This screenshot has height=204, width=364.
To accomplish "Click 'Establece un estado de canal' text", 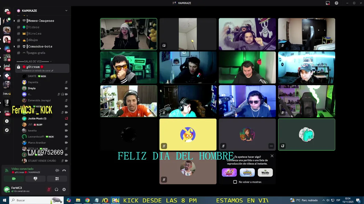I will click(x=36, y=71).
